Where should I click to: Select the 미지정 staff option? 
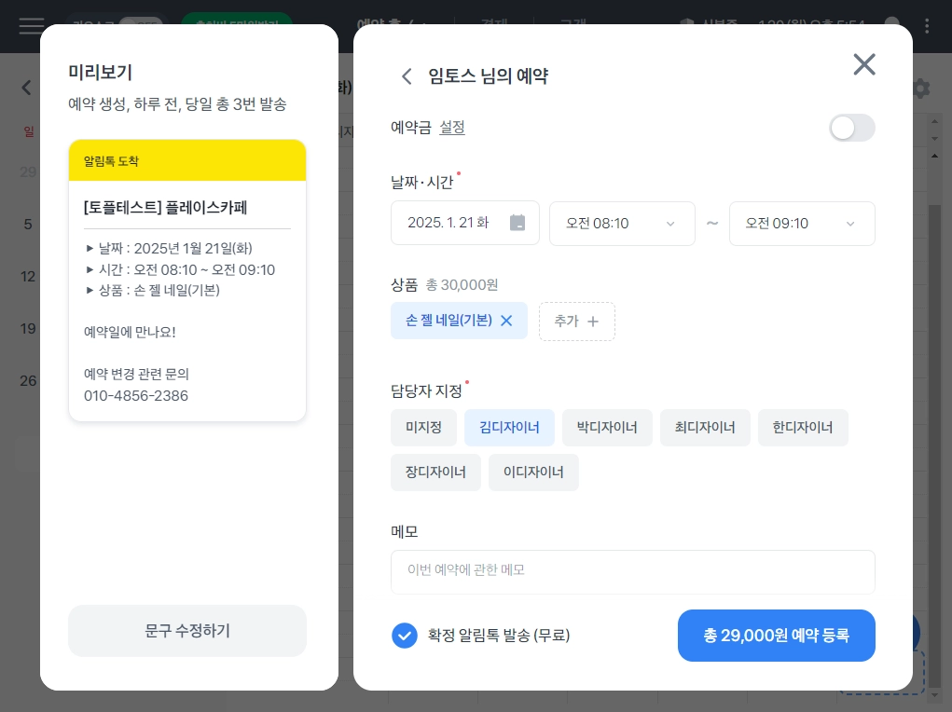coord(423,428)
